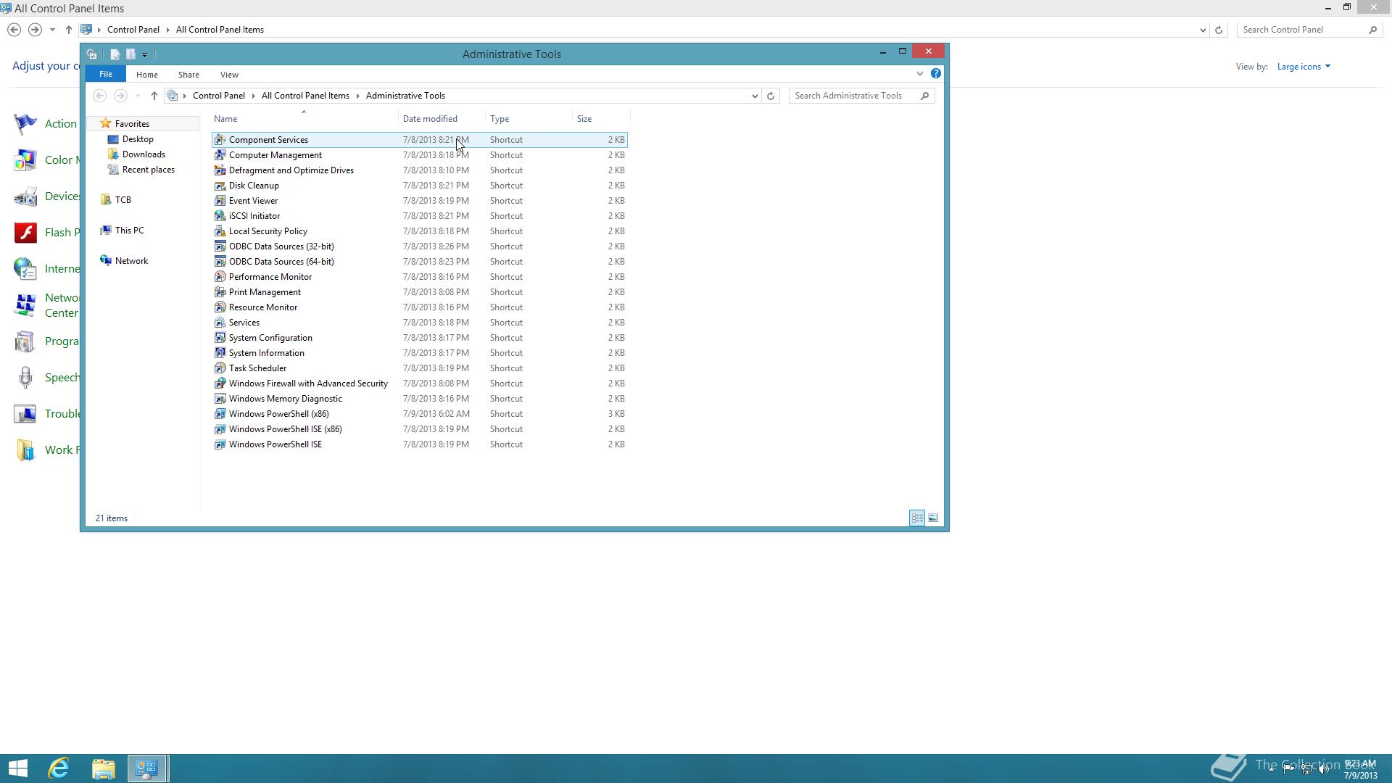Open Internet Explorer from the taskbar

59,768
